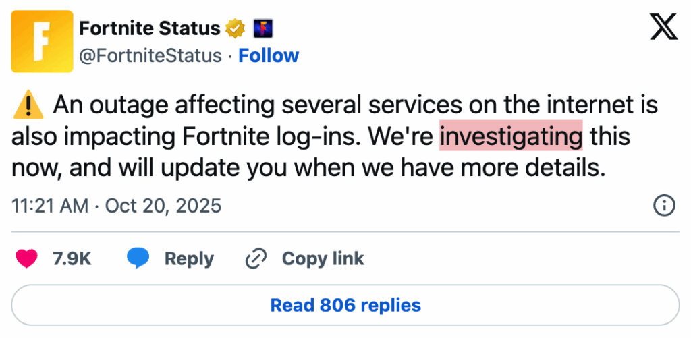The height and width of the screenshot is (338, 691).
Task: Open the 11:21 AM Oct 20, 2025 timestamp
Action: (117, 205)
